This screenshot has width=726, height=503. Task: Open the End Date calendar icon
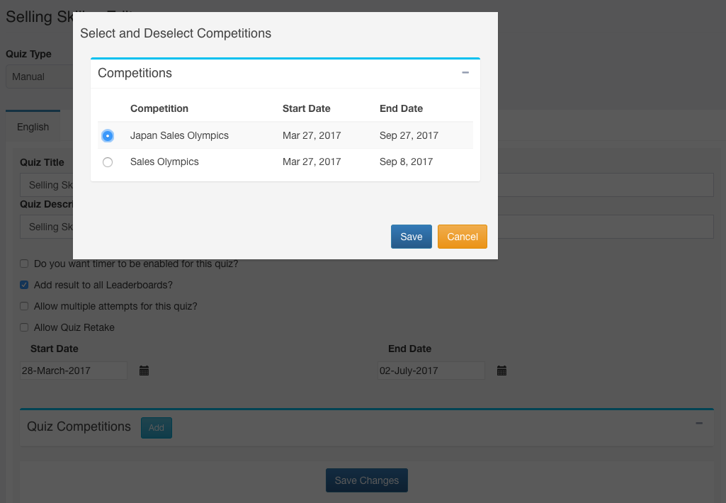click(501, 371)
